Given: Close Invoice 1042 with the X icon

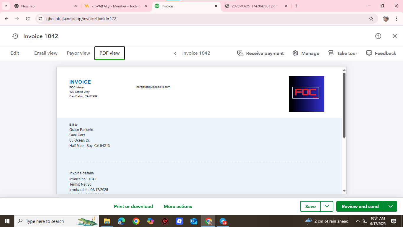Looking at the screenshot, I should pos(395,36).
